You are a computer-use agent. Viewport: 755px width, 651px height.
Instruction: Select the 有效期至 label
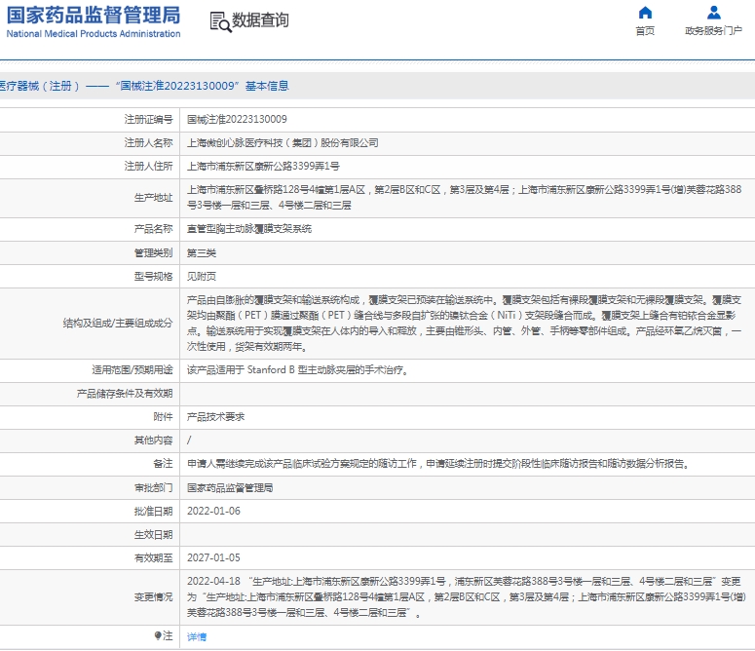click(x=153, y=558)
